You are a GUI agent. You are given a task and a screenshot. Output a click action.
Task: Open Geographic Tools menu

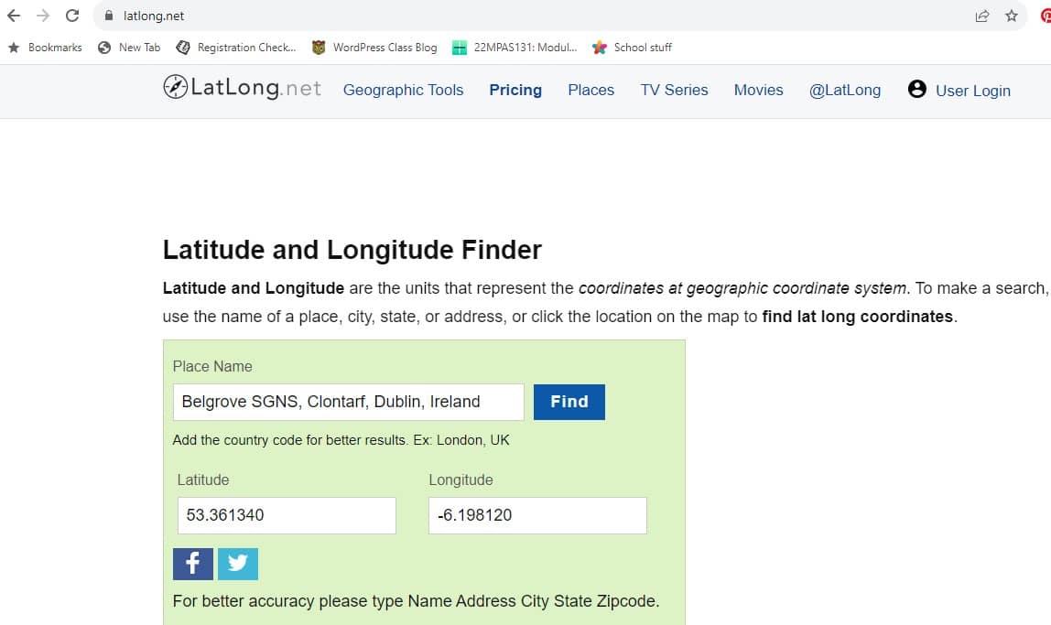point(403,90)
